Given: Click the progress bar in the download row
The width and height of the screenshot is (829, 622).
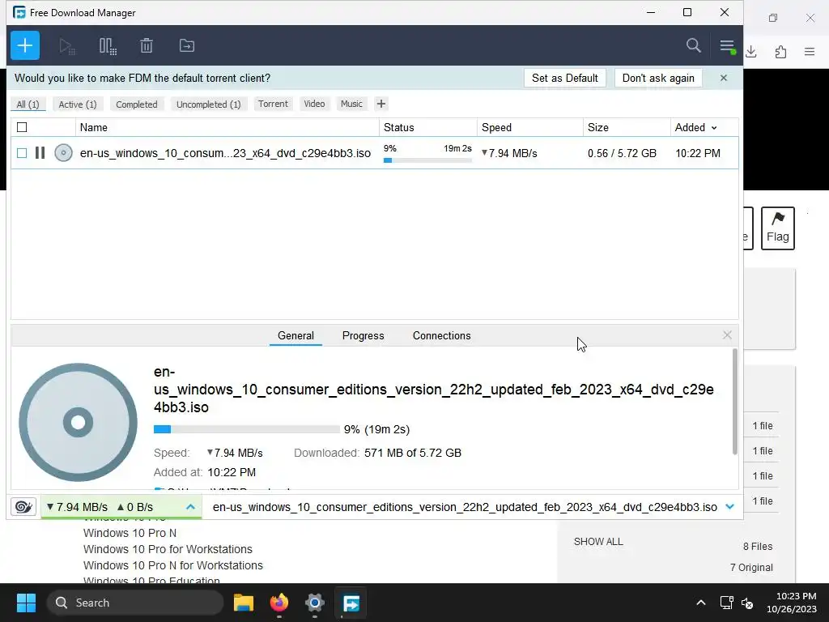Looking at the screenshot, I should click(427, 160).
